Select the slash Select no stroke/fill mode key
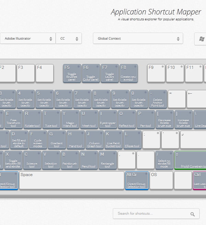 164,160
